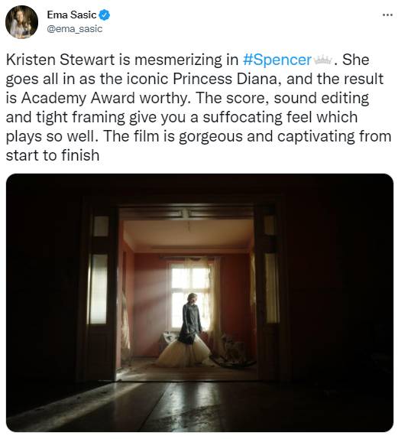Screen dimensions: 398x439
Task: Click the crown emoji after #Spencer
Action: click(x=323, y=60)
